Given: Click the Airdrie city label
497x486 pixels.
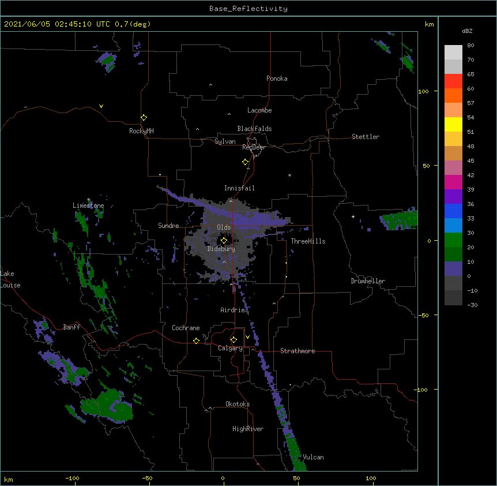Looking at the screenshot, I should click(x=233, y=310).
